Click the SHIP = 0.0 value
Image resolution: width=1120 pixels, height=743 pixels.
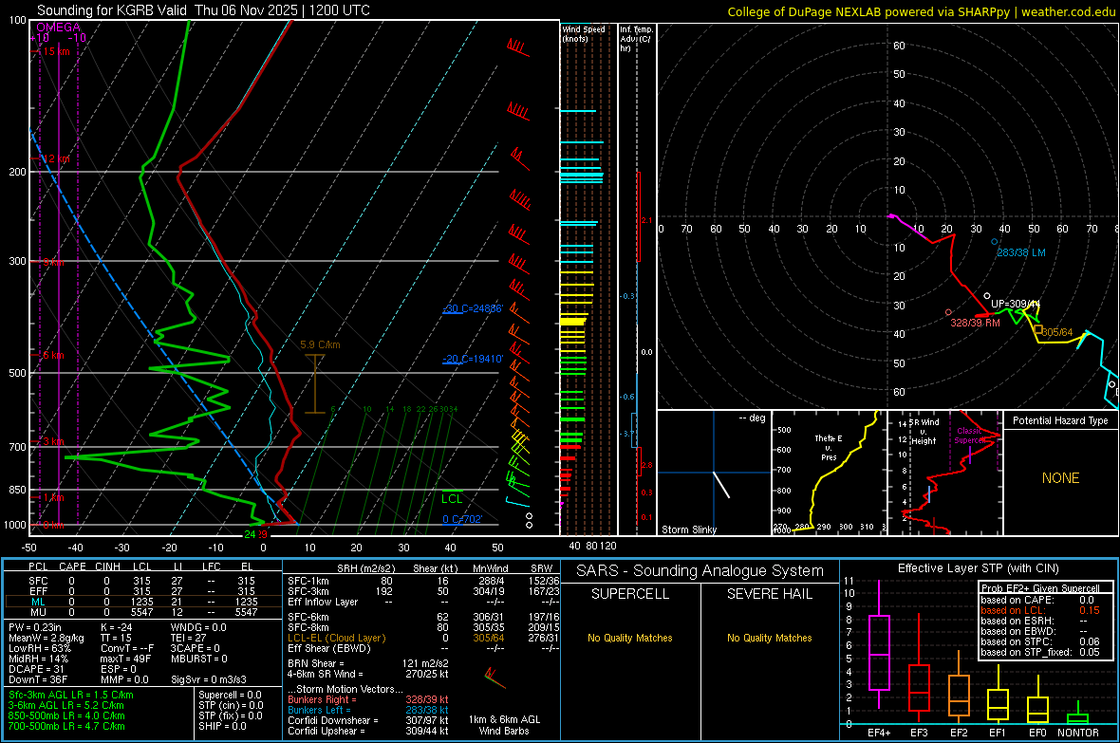222,726
